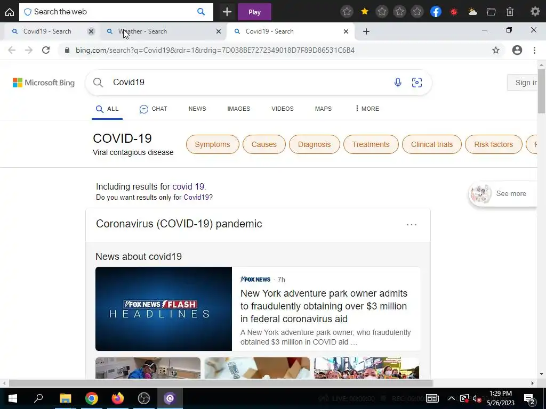546x409 pixels.
Task: Select the Treatments pill
Action: coord(371,144)
